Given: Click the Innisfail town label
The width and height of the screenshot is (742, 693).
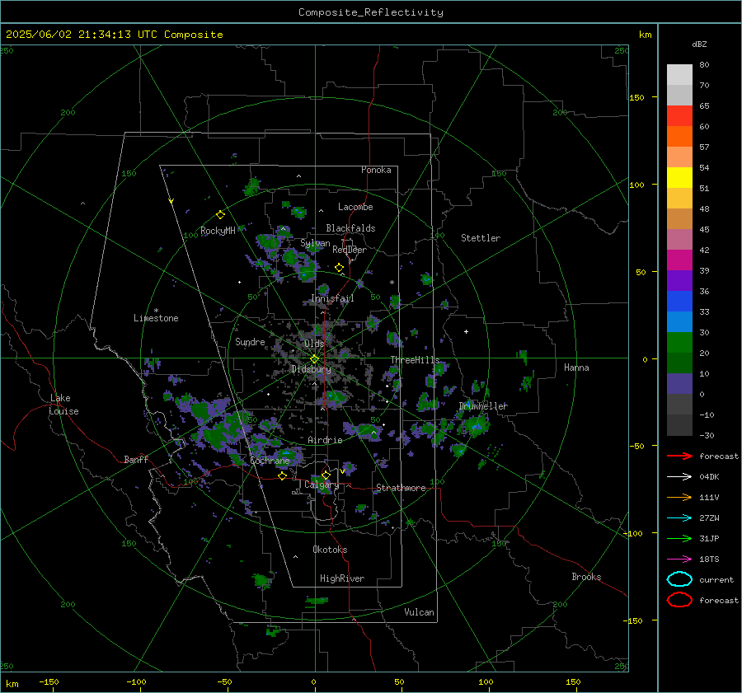Looking at the screenshot, I should 332,298.
